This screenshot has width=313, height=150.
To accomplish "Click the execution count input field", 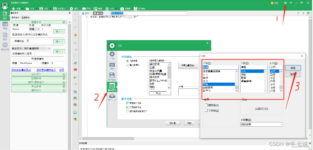I will (x=46, y=29).
